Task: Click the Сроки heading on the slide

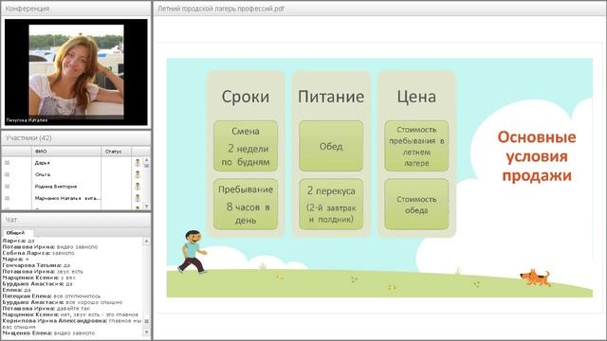Action: pos(246,97)
